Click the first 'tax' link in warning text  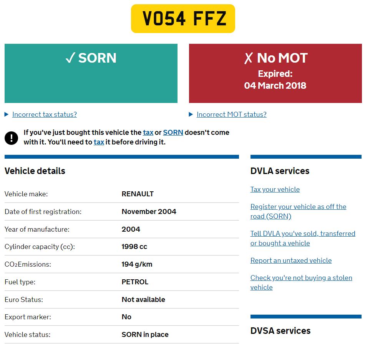tap(148, 133)
